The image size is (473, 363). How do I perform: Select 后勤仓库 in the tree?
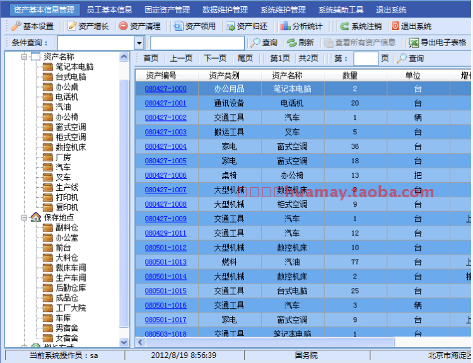(x=71, y=287)
